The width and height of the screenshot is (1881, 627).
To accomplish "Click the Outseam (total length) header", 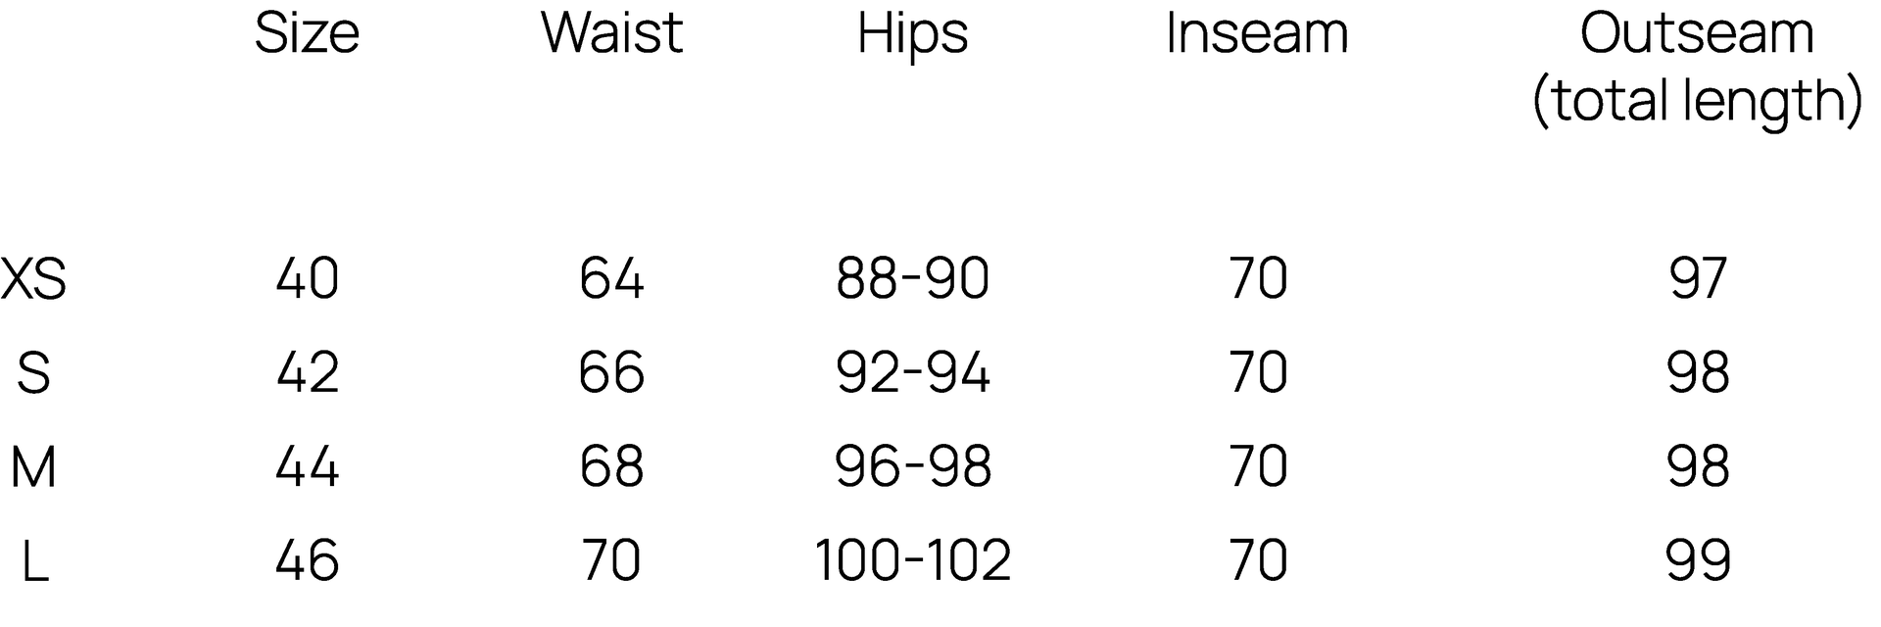I will (1697, 67).
